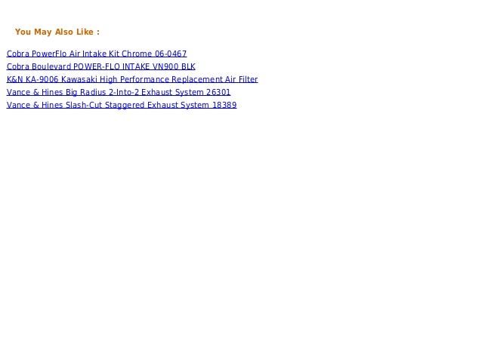482x341 pixels.
Task: View the Big Radius exhaust product
Action: (119, 92)
